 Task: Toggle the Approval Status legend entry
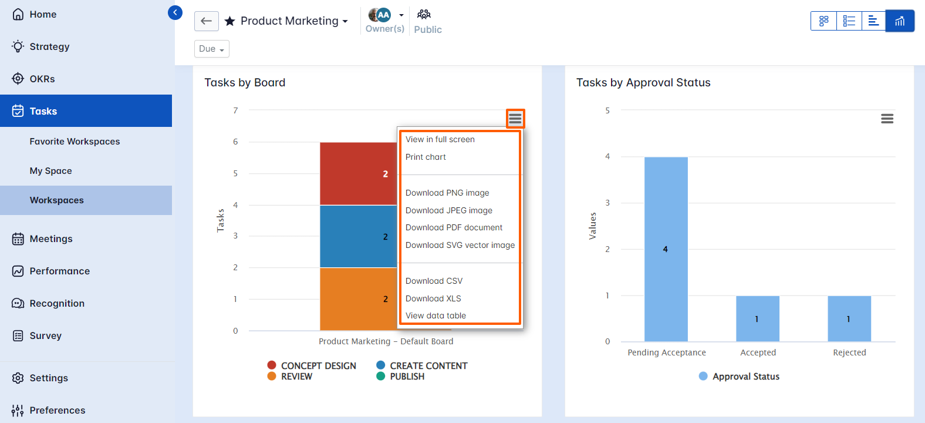[x=738, y=376]
